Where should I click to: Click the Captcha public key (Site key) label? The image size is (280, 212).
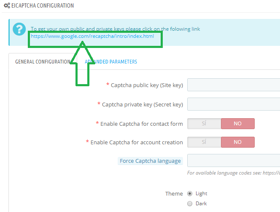[146, 85]
